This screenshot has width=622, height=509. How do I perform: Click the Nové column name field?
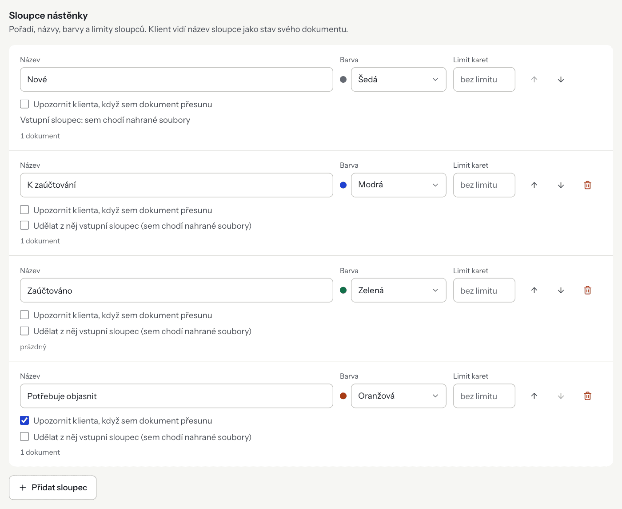coord(176,80)
